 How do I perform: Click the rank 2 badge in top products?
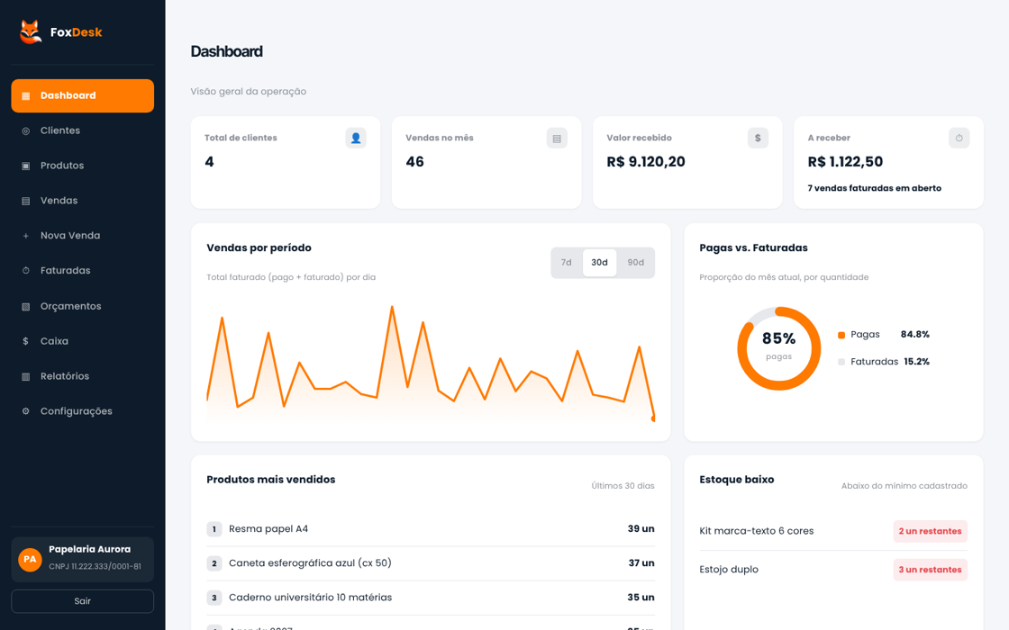214,563
